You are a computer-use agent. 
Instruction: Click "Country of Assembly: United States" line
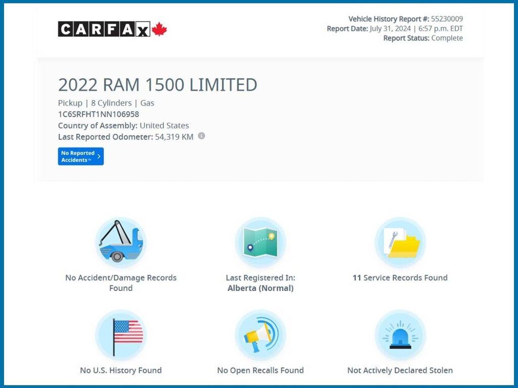coord(123,125)
